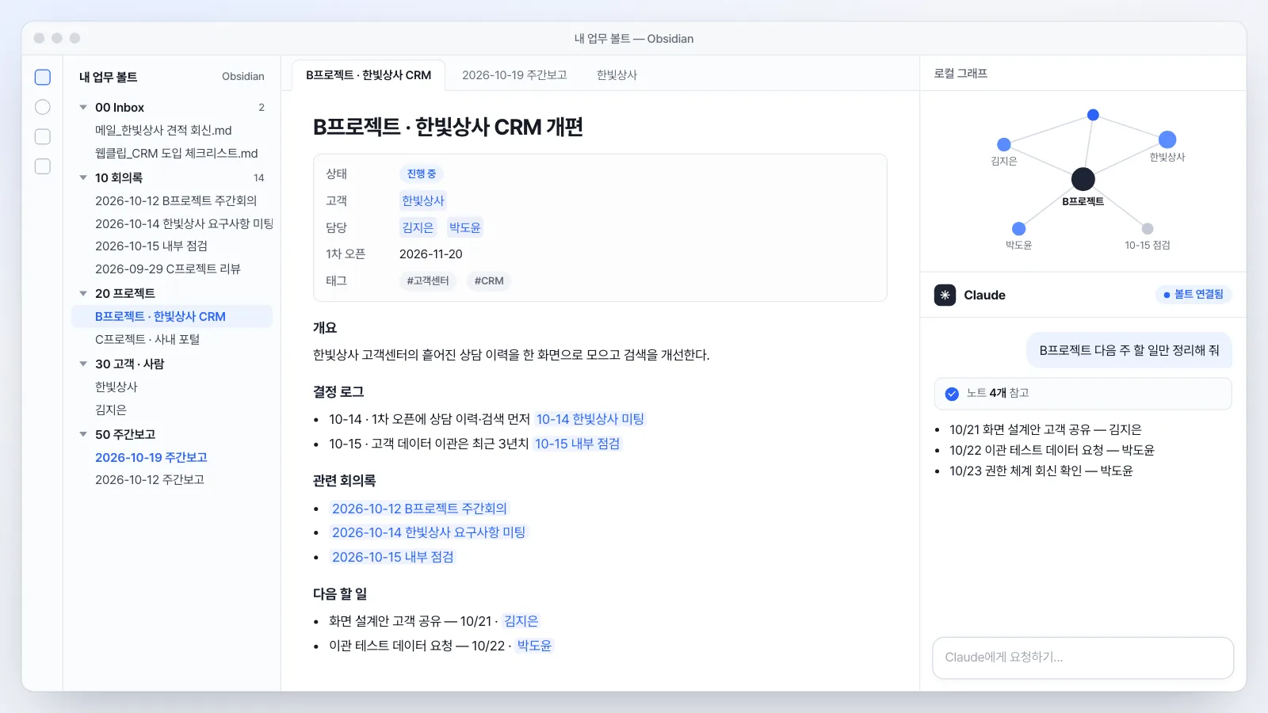Open the 10-14 한빛상사 미팅 link
This screenshot has width=1268, height=713.
590,419
